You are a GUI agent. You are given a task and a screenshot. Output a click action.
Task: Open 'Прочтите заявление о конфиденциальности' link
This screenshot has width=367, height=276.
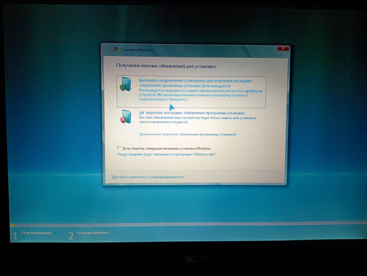pos(148,177)
